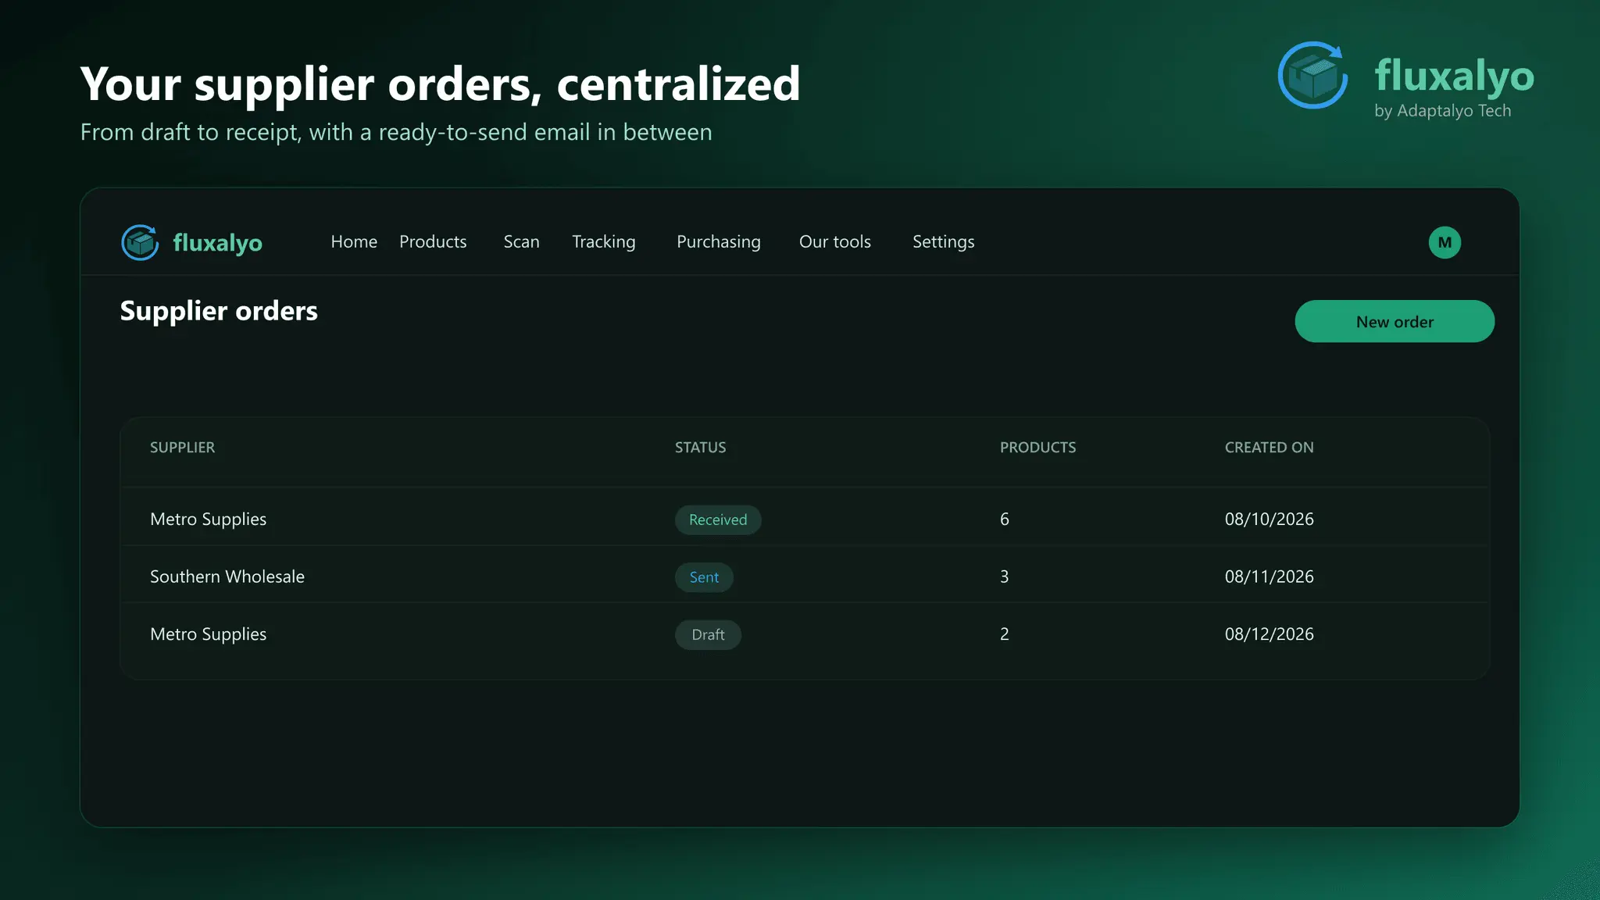The height and width of the screenshot is (900, 1600).
Task: Click the From draft to receipt subtitle
Action: 396,132
